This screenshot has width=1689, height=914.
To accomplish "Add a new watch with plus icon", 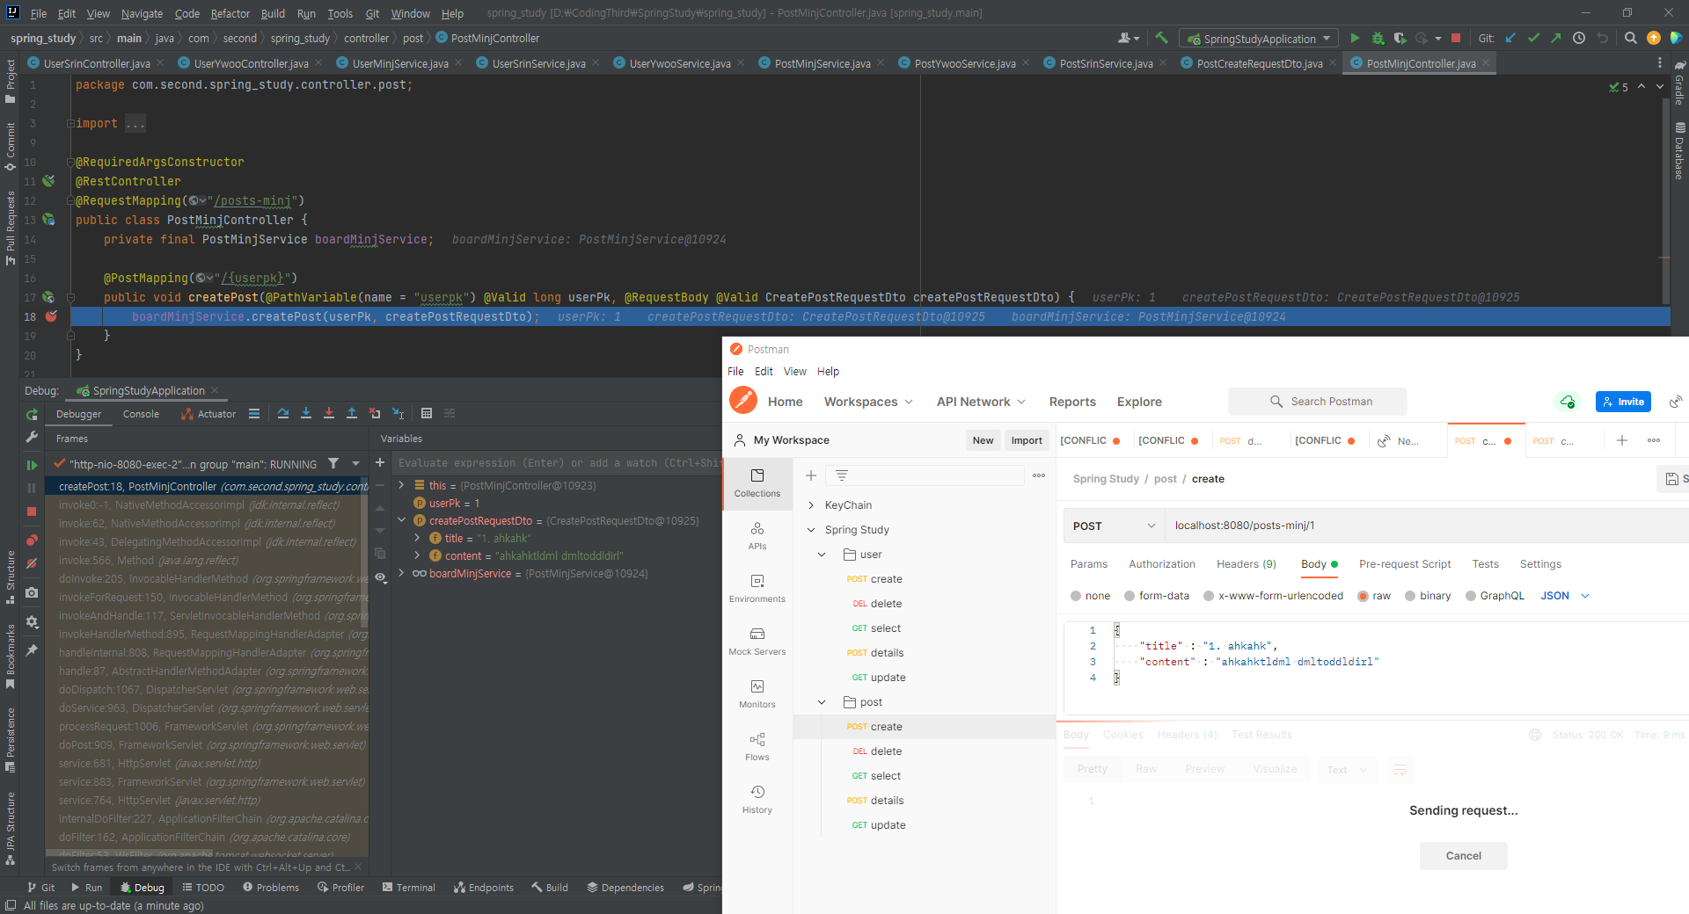I will (380, 462).
